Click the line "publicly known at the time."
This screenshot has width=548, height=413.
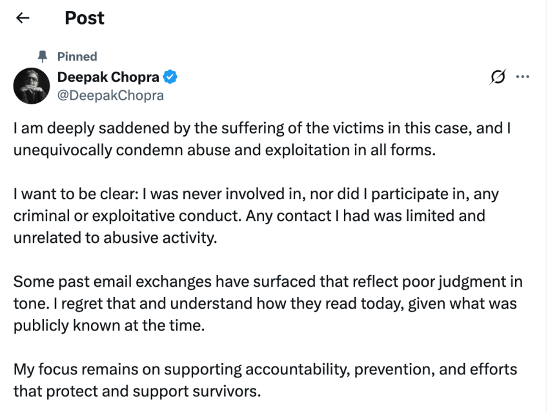point(108,325)
